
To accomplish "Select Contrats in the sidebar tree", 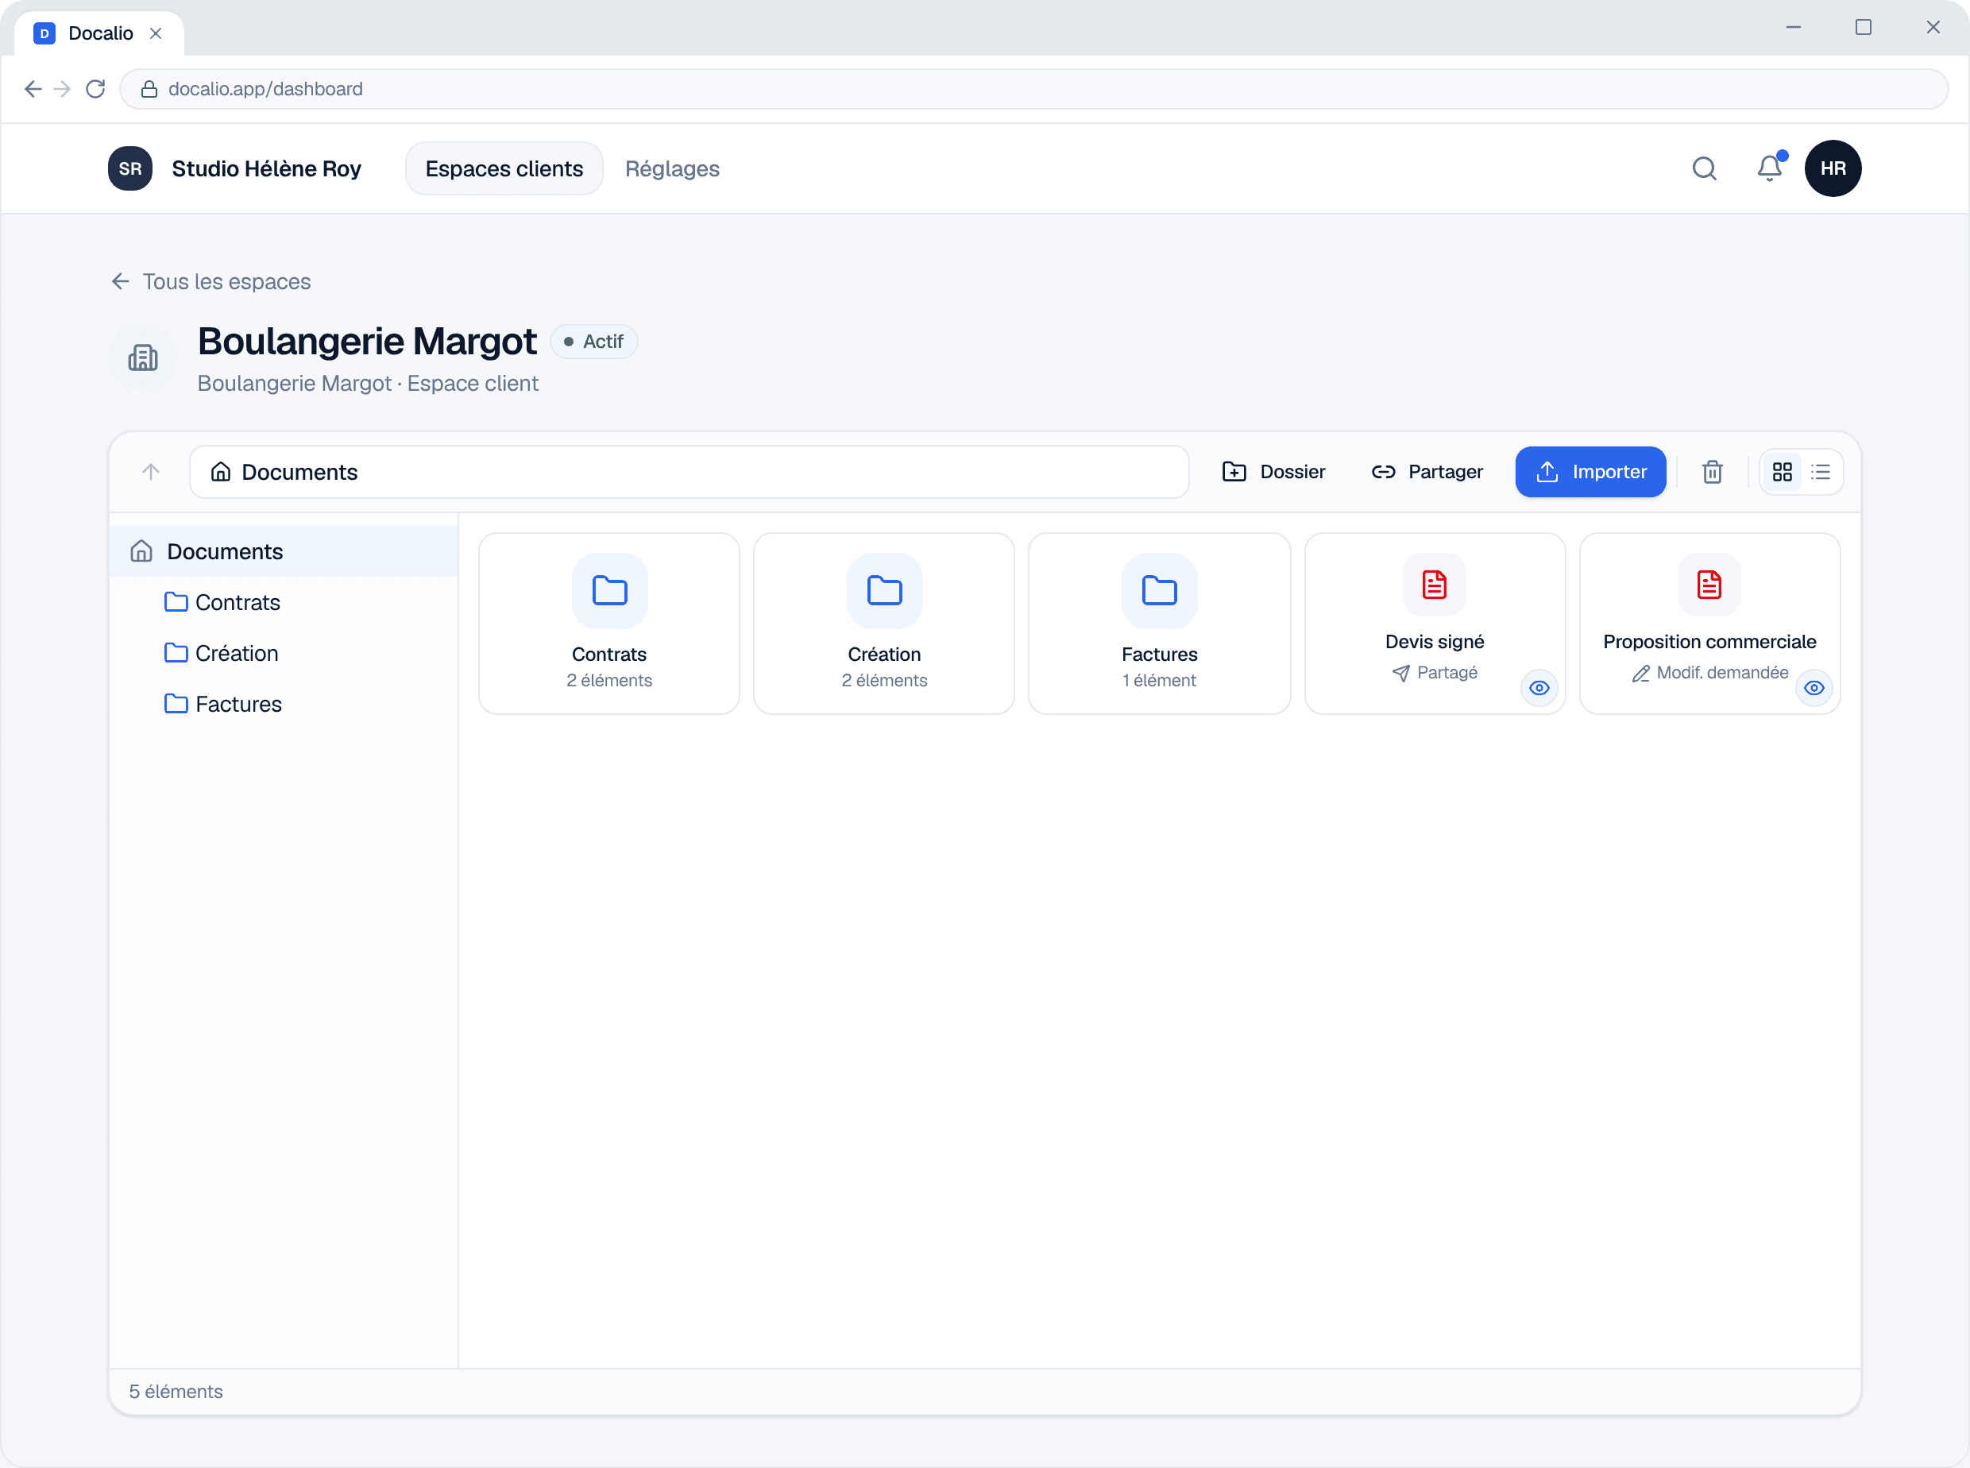I will (x=284, y=602).
